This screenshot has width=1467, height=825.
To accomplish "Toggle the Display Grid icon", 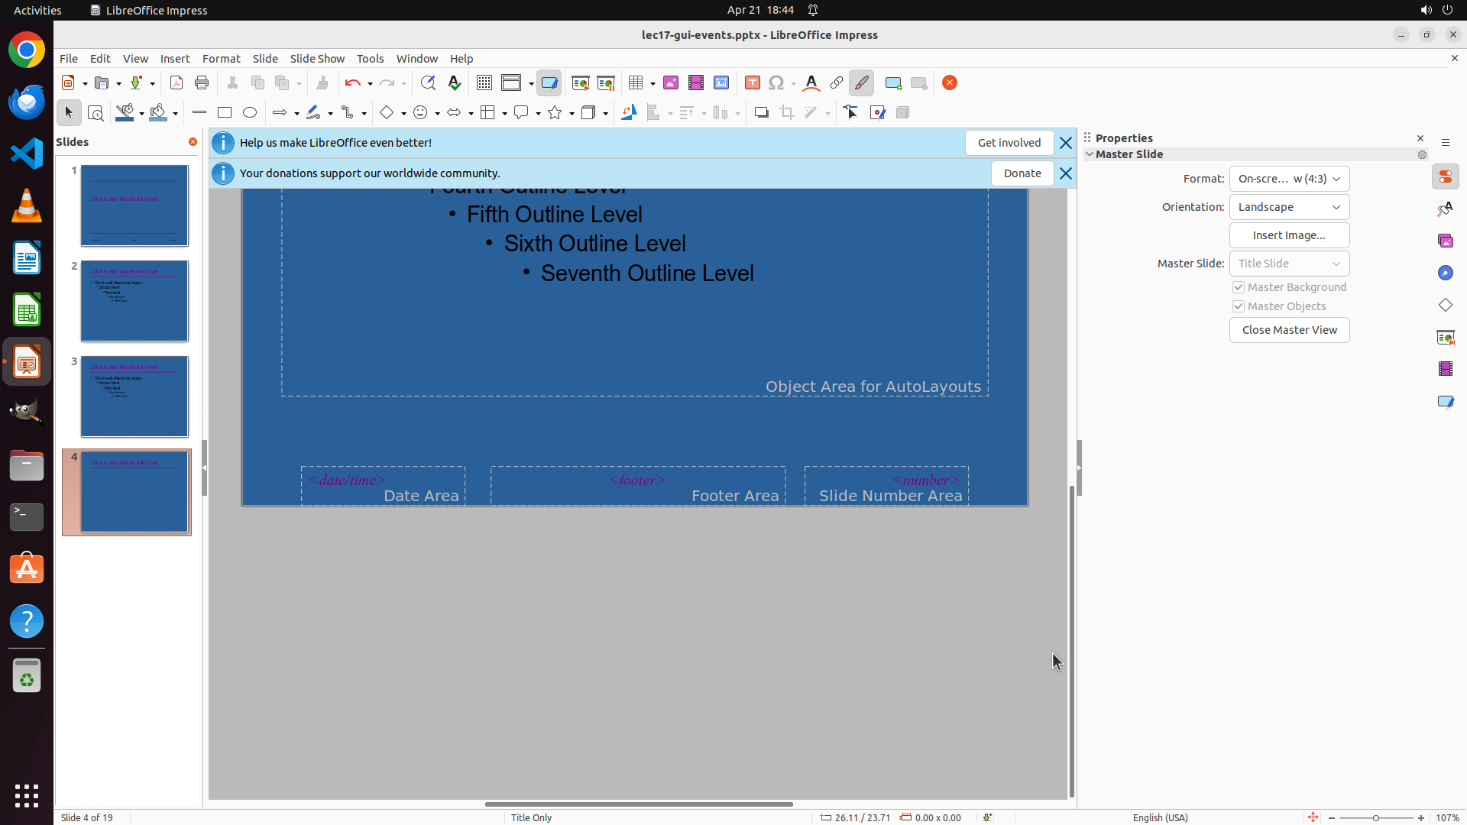I will 484,82.
